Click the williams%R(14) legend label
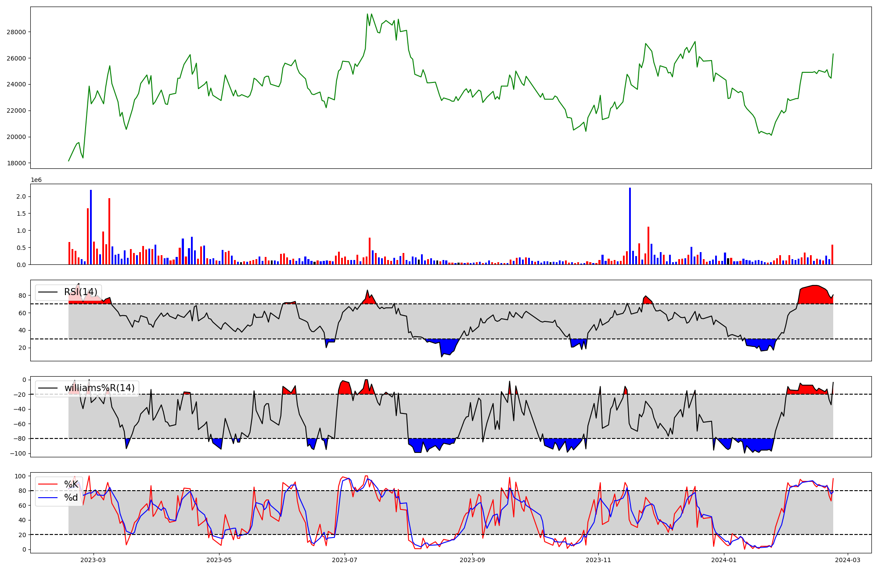Viewport: 878px width, 570px height. coord(99,388)
